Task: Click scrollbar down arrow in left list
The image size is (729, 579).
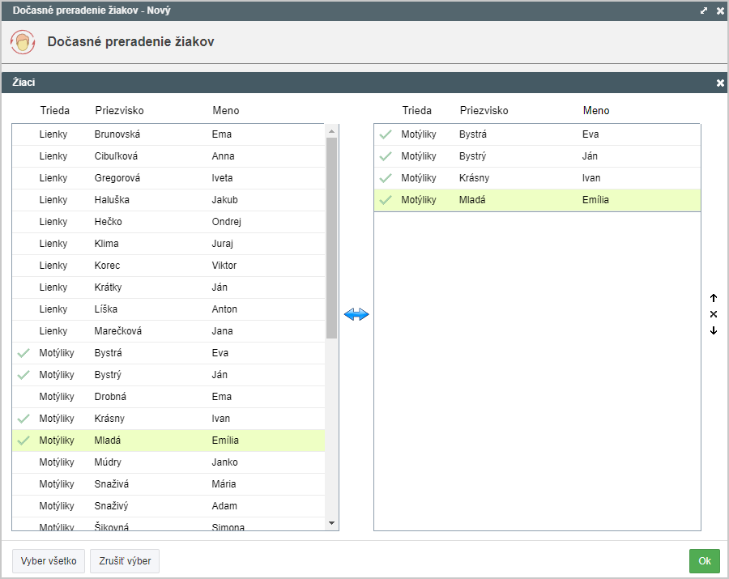Action: coord(331,523)
